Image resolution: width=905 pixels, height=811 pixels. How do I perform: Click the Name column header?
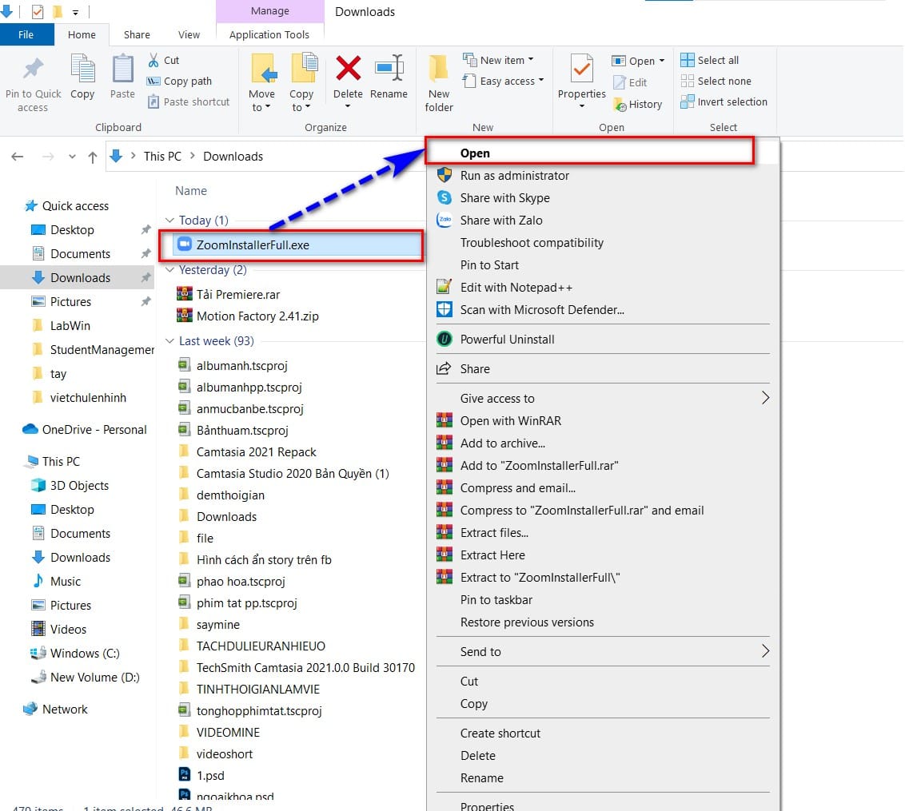coord(191,191)
